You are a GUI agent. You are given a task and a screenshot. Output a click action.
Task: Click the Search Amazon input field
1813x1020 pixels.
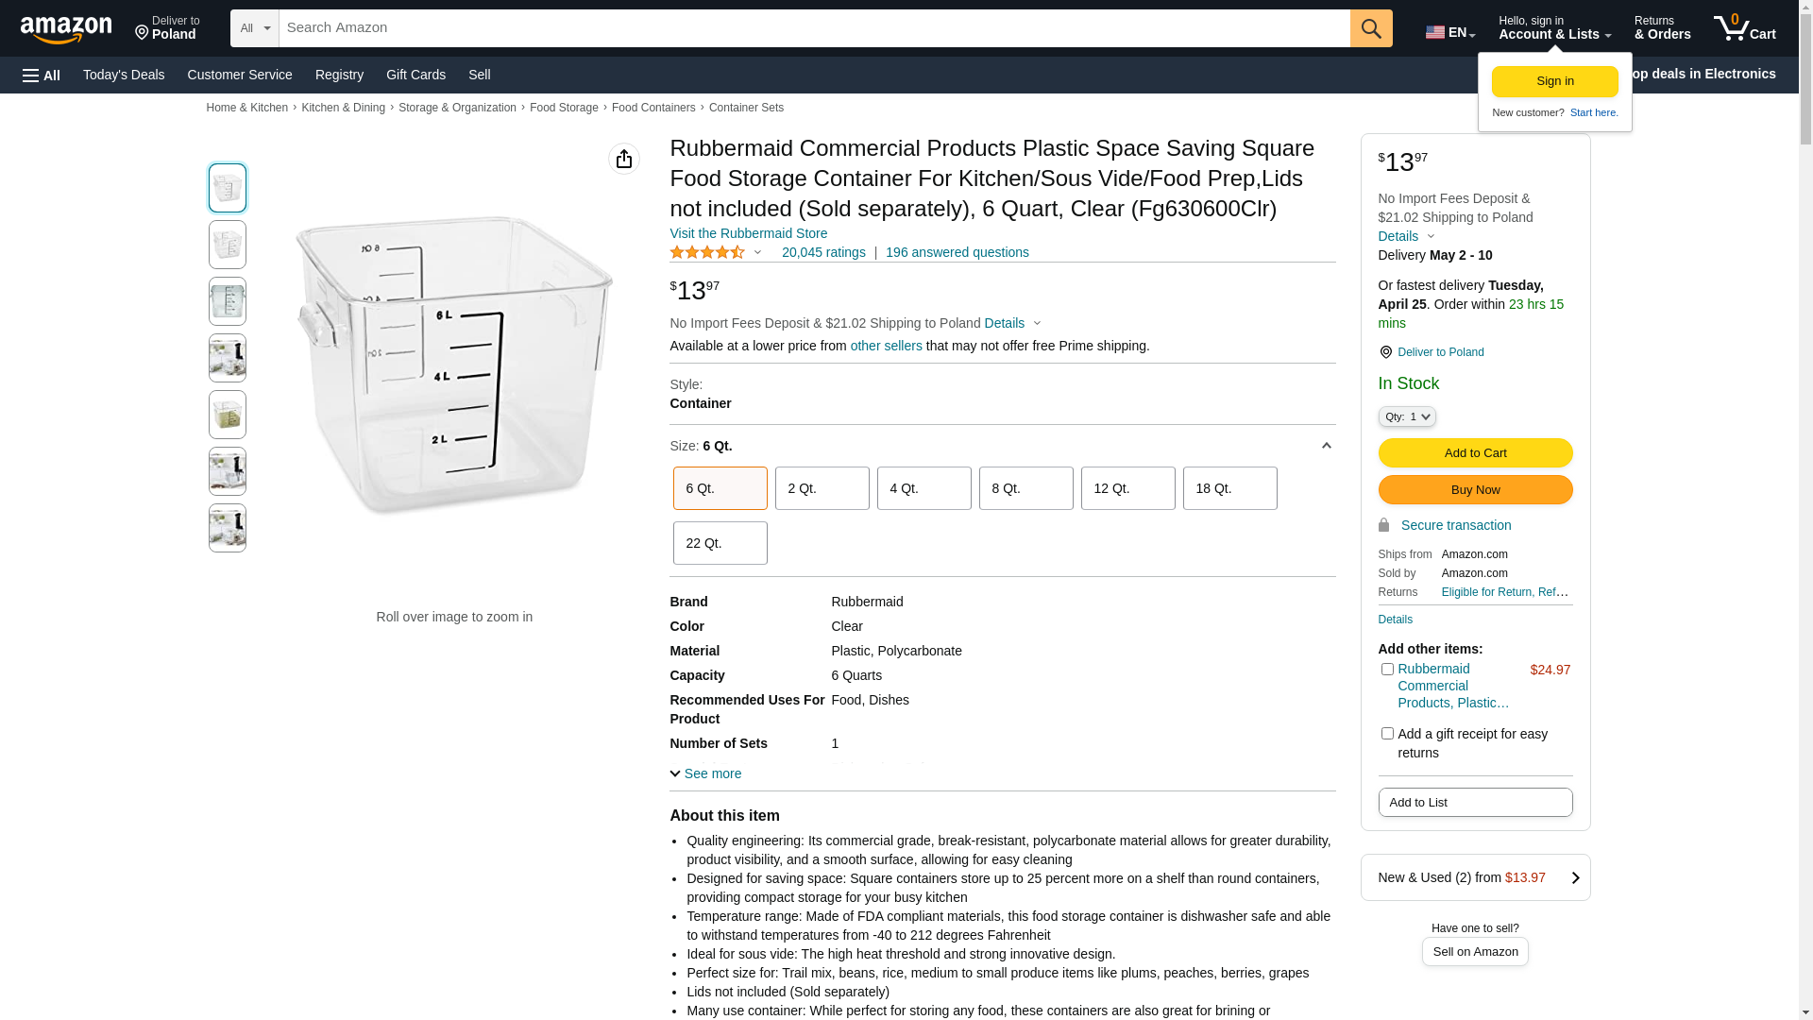[813, 28]
